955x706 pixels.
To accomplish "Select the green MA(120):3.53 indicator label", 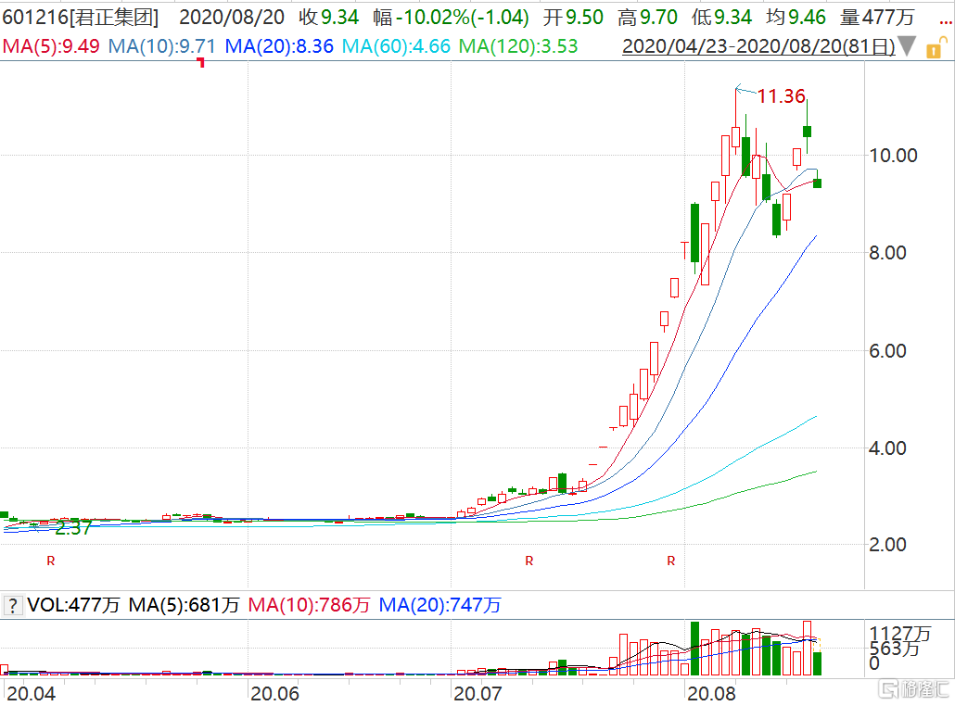I will 518,45.
